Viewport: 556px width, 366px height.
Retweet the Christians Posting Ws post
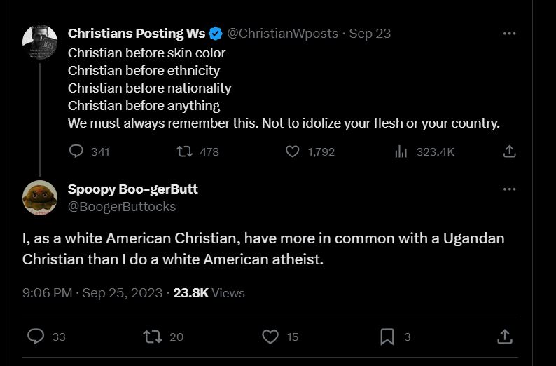point(185,151)
